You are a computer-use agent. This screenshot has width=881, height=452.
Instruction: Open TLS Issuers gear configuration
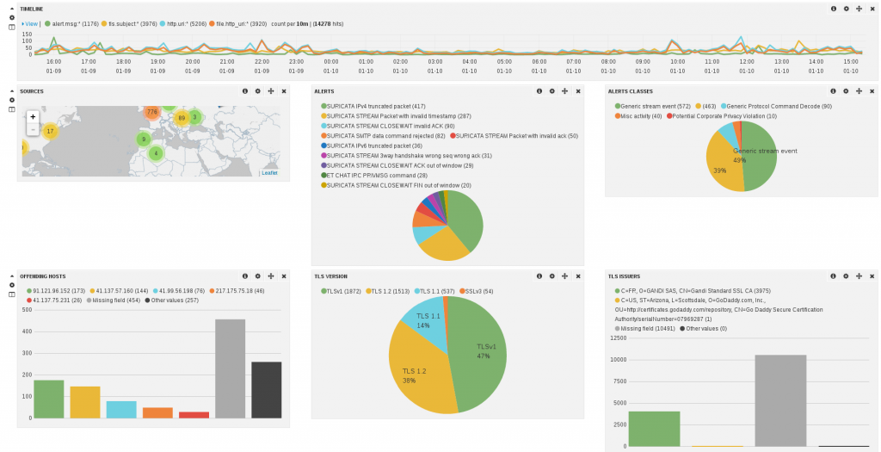(847, 276)
